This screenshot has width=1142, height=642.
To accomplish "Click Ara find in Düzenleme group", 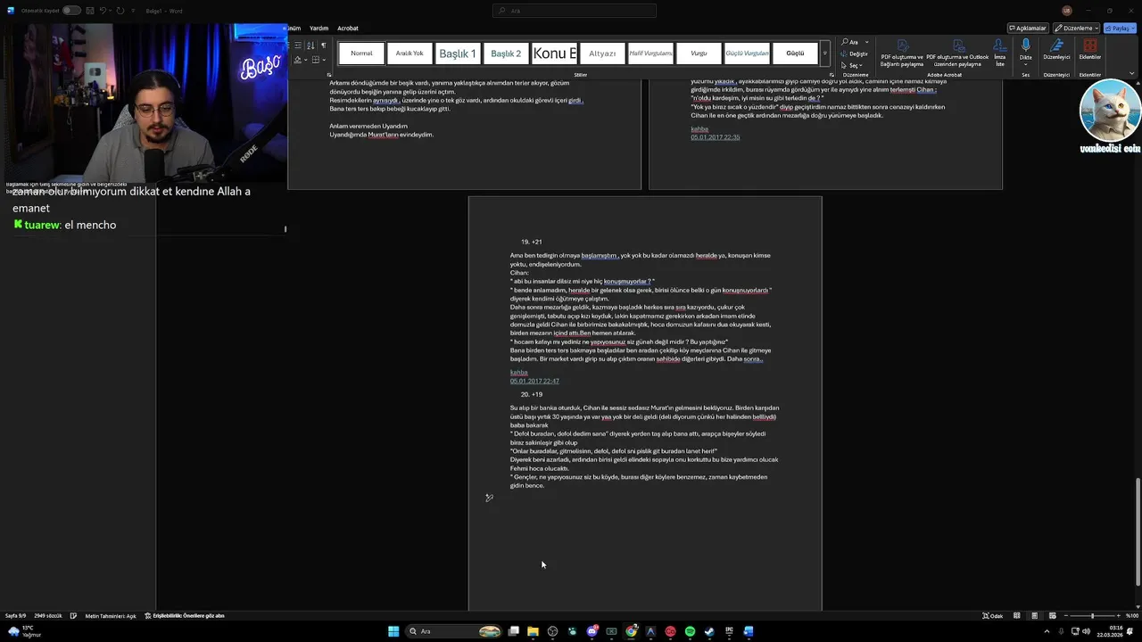I will coord(851,42).
